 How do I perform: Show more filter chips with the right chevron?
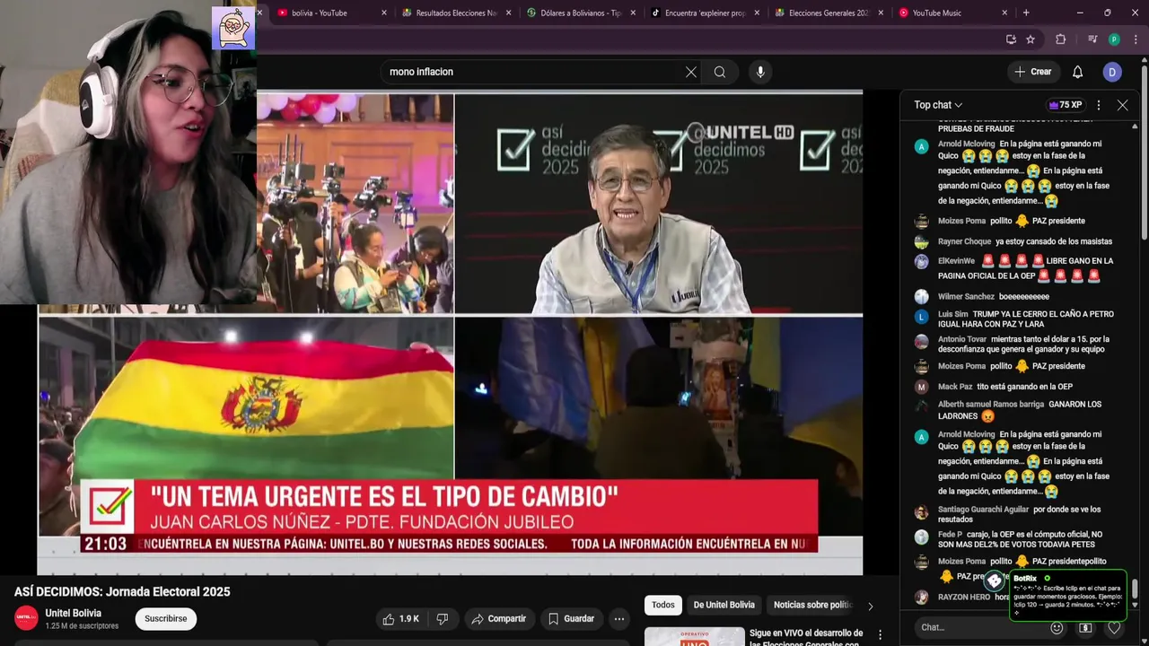870,606
